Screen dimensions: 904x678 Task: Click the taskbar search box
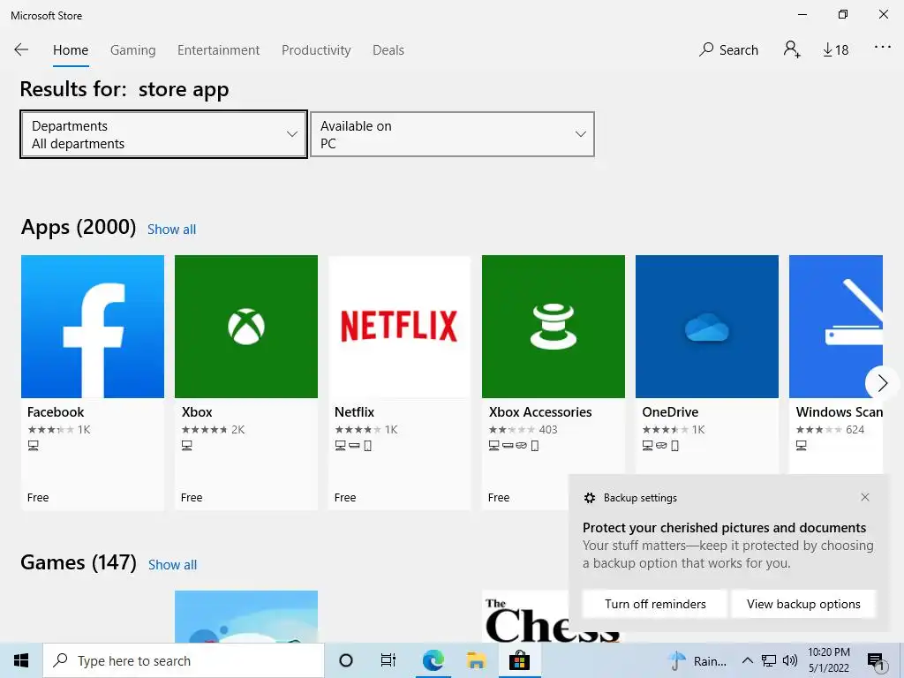[x=184, y=660]
